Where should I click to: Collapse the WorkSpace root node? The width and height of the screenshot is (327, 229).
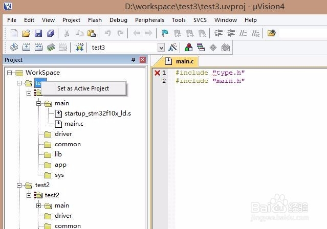(x=9, y=73)
